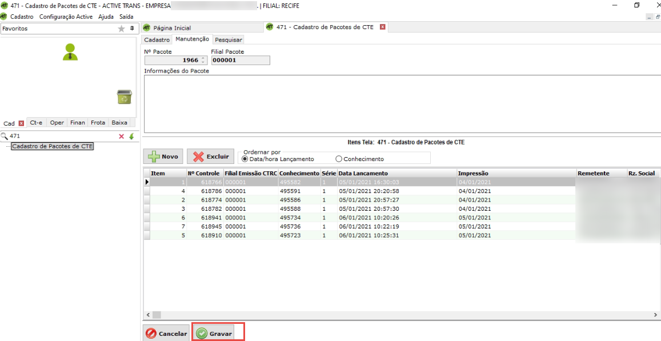Close the Cad tab with red X

[21, 123]
